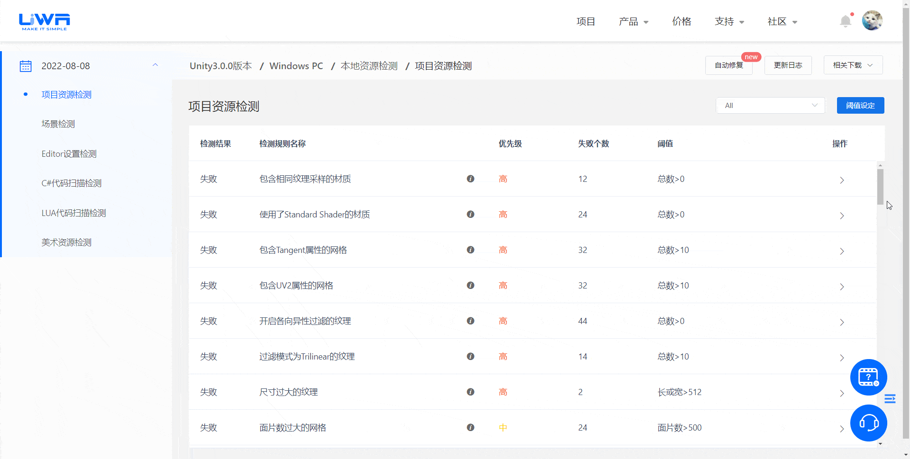Screen dimensions: 910x459
Task: Show info for 包含Tangent属性的网格 rule
Action: point(471,250)
